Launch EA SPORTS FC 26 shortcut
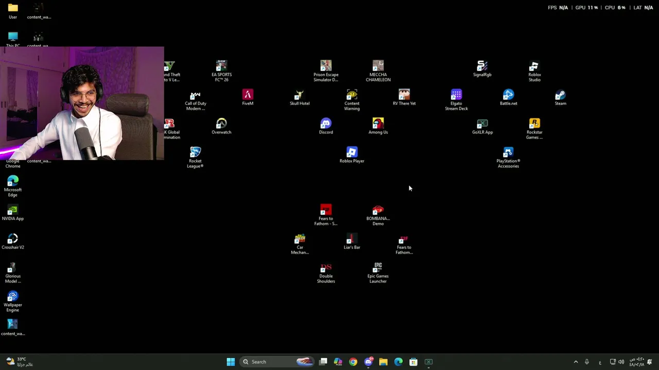659x370 pixels. pos(221,71)
